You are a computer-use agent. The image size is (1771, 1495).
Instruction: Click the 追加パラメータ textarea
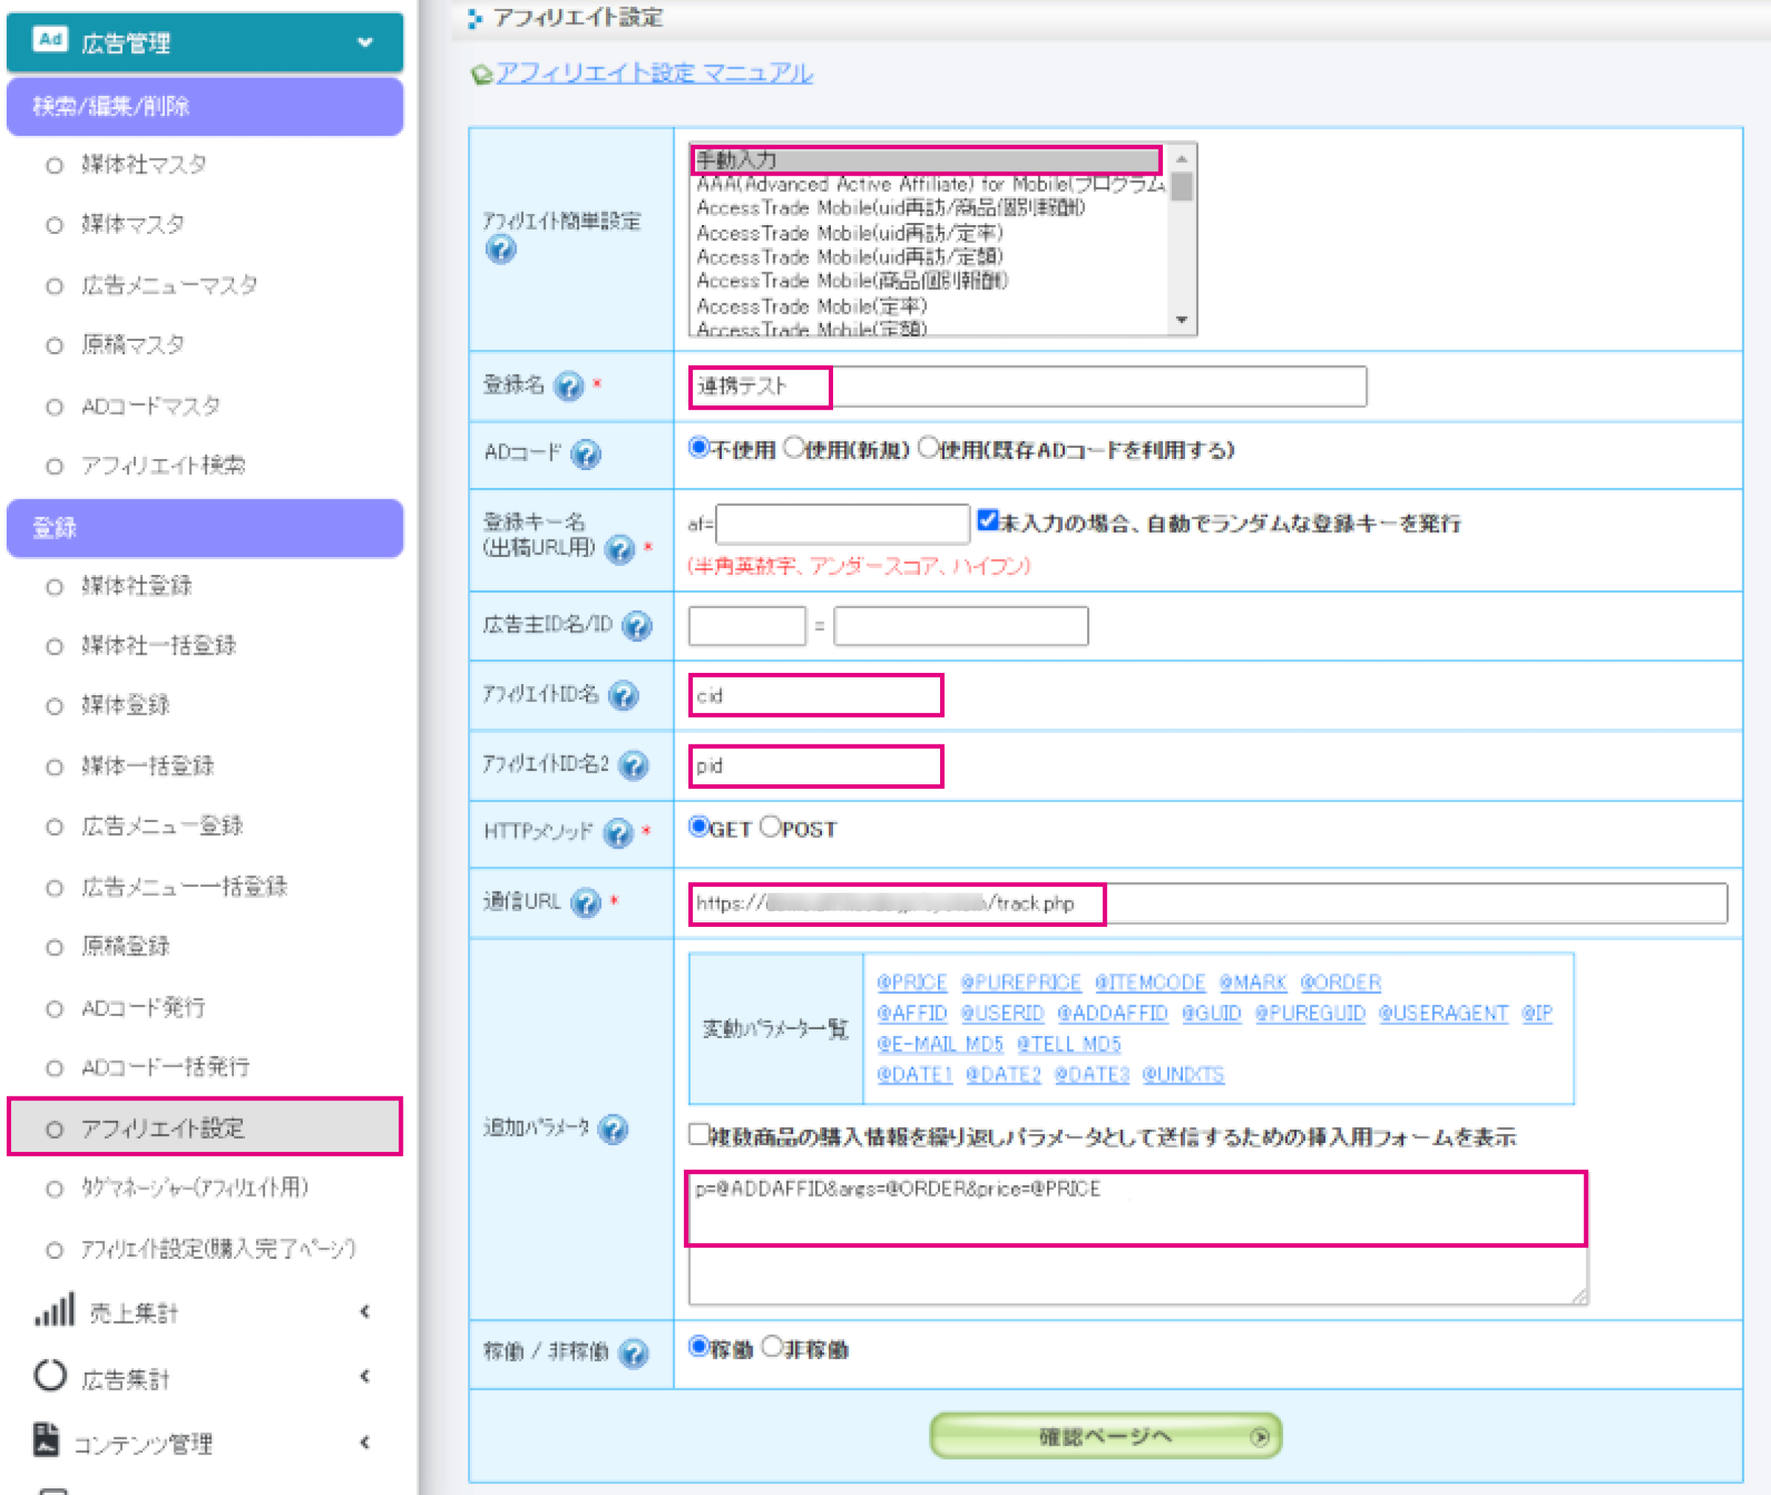click(x=1138, y=1237)
